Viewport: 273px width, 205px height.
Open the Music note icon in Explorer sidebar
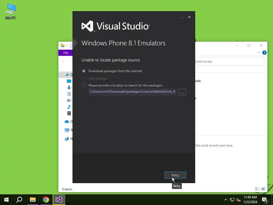[x=69, y=107]
